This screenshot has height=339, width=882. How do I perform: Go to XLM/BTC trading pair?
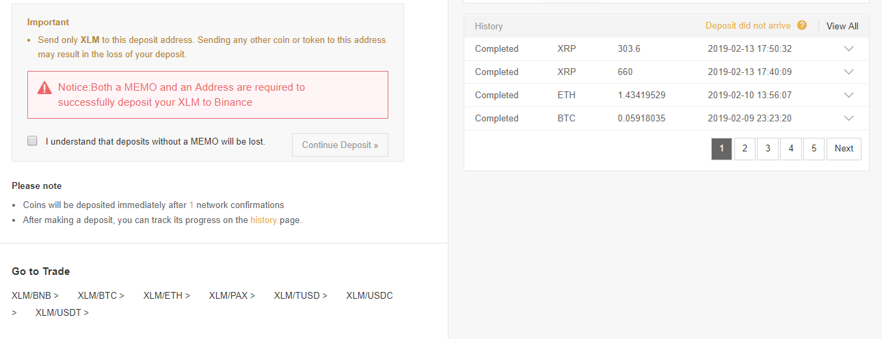[101, 295]
